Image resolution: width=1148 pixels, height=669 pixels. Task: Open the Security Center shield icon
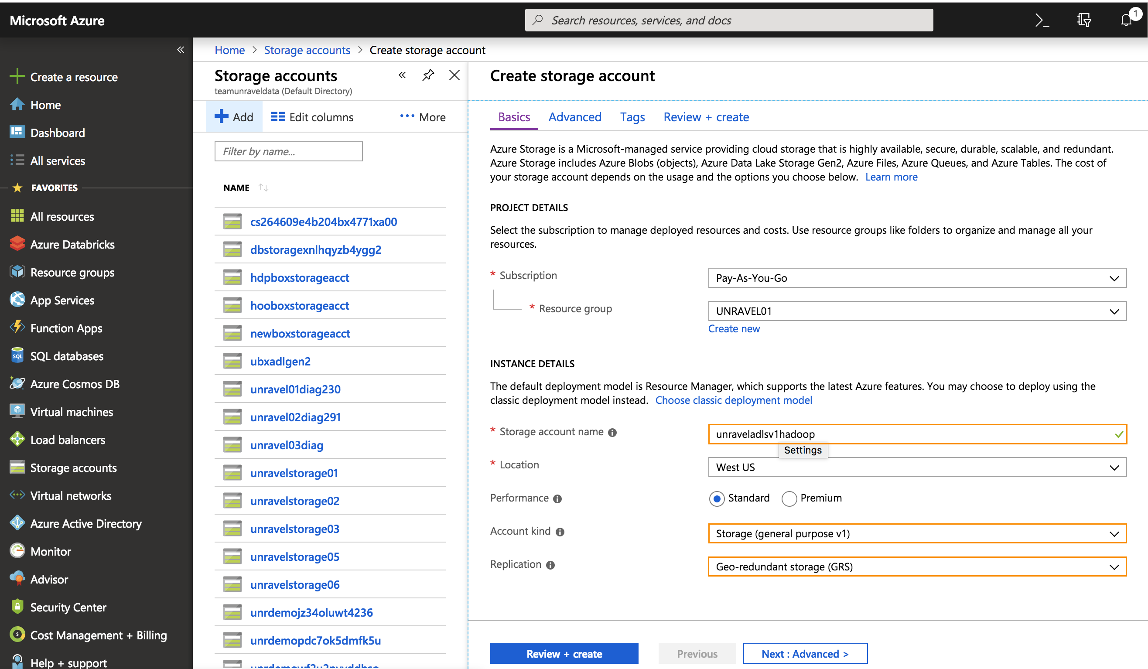click(17, 607)
